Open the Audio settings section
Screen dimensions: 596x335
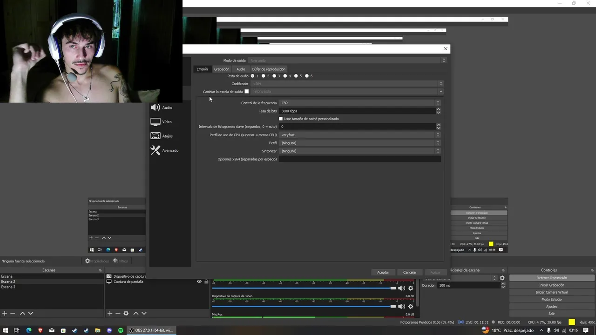(x=162, y=107)
